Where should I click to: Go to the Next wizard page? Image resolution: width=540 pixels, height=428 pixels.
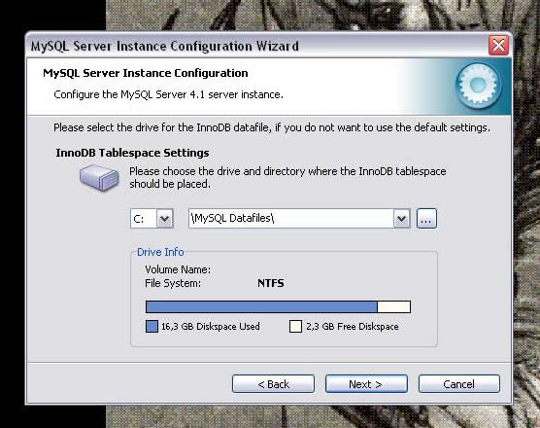(366, 384)
